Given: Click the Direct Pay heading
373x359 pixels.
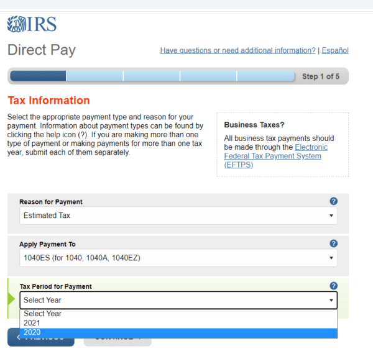Looking at the screenshot, I should click(x=42, y=50).
